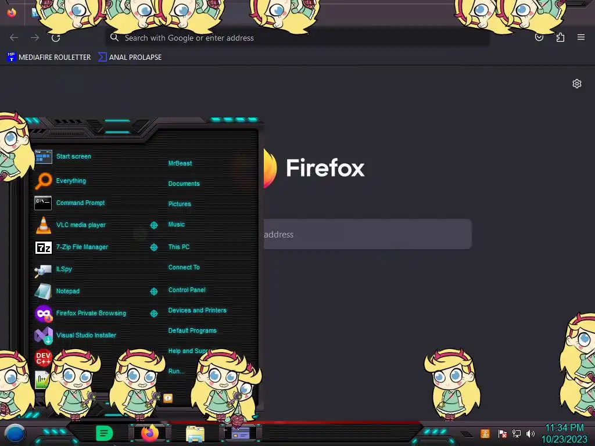This screenshot has width=595, height=446.
Task: Launch Dev-C++ icon
Action: coord(43,358)
